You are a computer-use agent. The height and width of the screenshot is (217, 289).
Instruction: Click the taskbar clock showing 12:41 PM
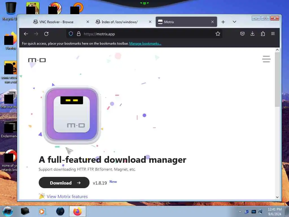click(275, 212)
